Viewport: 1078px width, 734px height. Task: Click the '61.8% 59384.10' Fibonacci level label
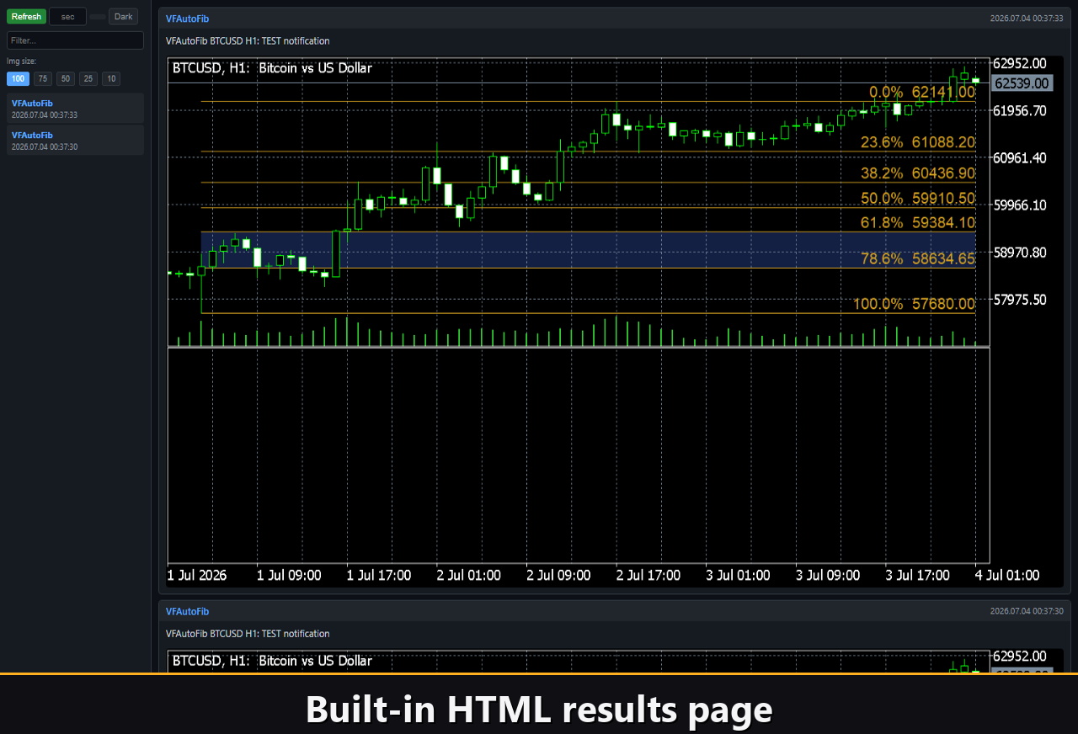click(918, 222)
